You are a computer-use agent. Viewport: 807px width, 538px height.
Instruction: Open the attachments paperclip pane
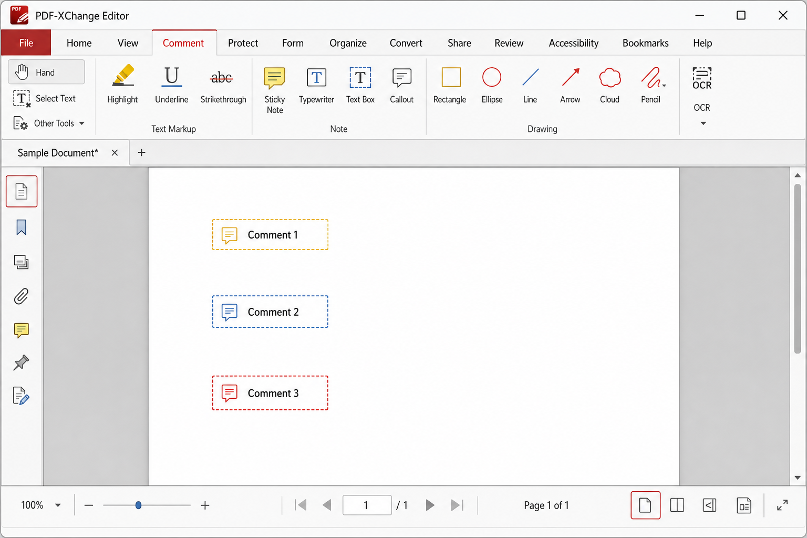[22, 296]
